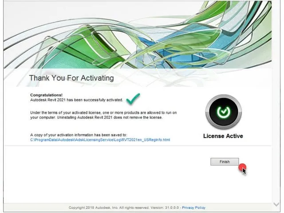
Task: Select the 'Congratulations!' text
Action: (x=46, y=95)
